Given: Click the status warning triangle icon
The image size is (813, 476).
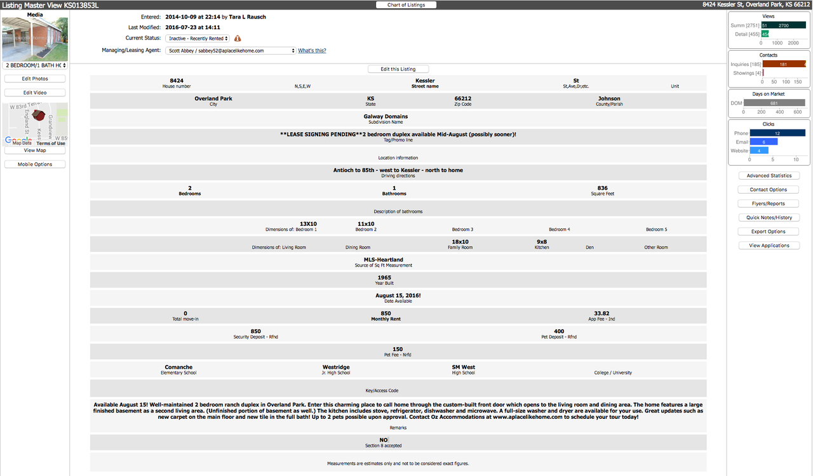Looking at the screenshot, I should pyautogui.click(x=238, y=39).
